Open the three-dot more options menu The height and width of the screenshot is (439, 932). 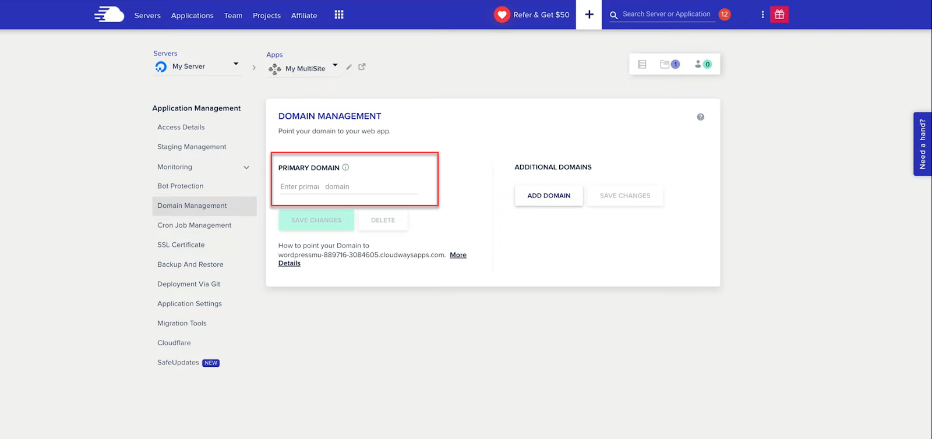(762, 15)
